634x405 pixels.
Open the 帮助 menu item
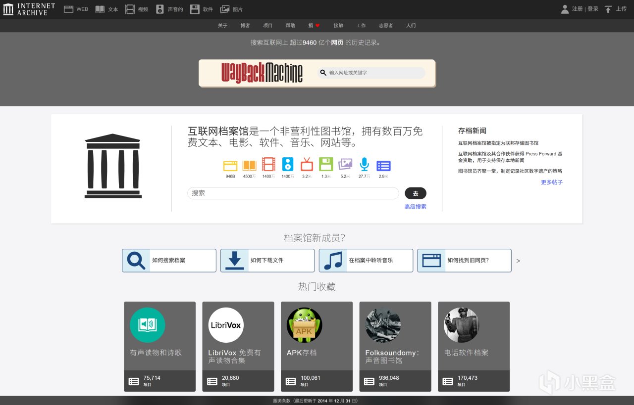coord(290,26)
